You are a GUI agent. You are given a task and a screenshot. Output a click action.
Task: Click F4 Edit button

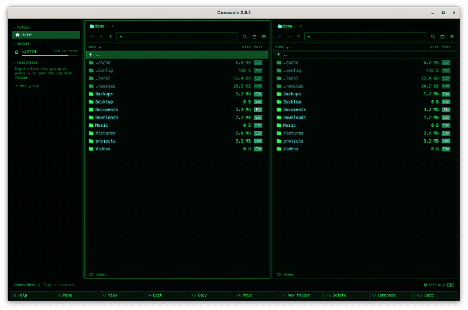(167, 295)
